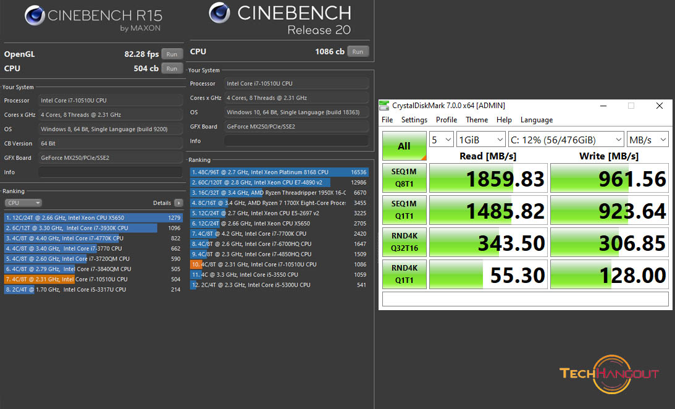The image size is (675, 409).
Task: Open the Theme menu in CrystalDiskMark
Action: 477,120
